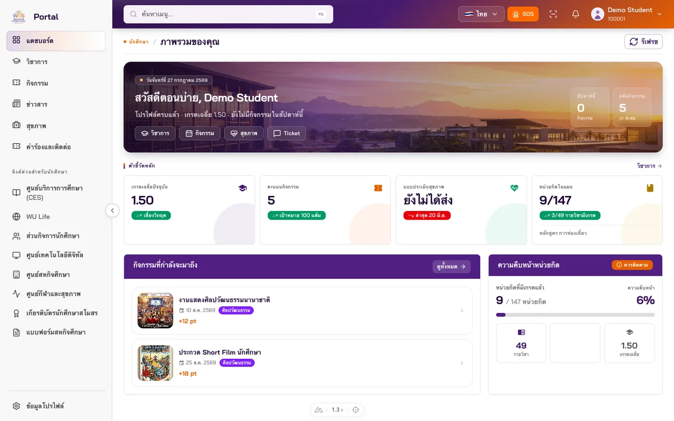Click the รีเฟรช refresh button
The width and height of the screenshot is (674, 421).
click(643, 42)
